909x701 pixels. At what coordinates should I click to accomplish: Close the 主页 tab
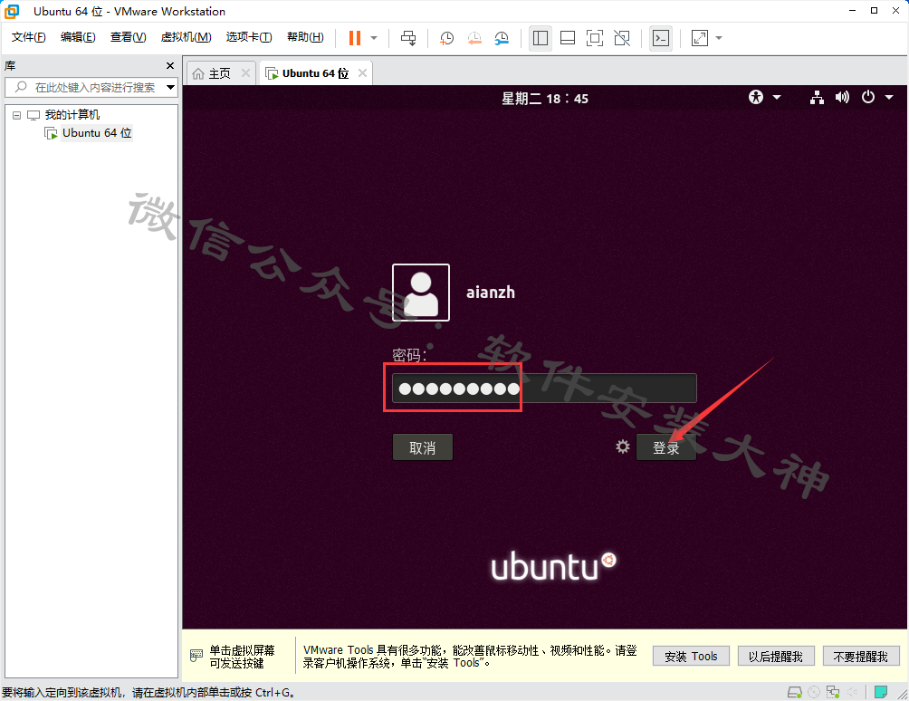245,73
